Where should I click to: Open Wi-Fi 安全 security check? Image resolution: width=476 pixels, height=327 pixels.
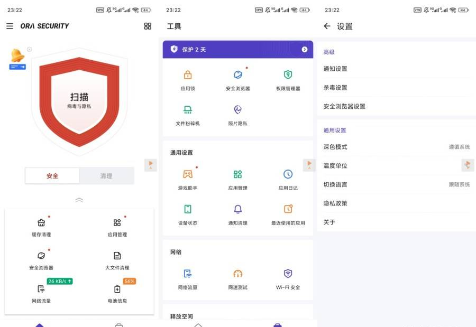288,278
